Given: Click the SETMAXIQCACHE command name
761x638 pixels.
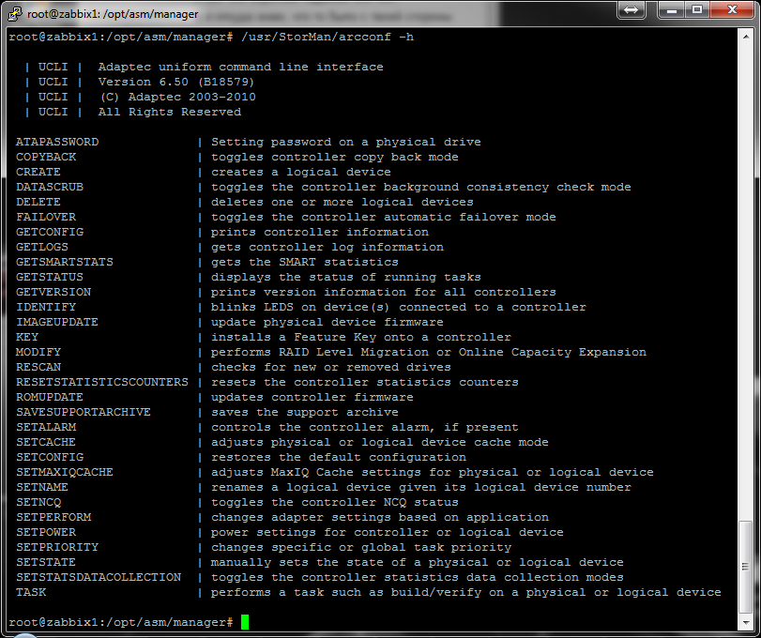Looking at the screenshot, I should tap(65, 473).
